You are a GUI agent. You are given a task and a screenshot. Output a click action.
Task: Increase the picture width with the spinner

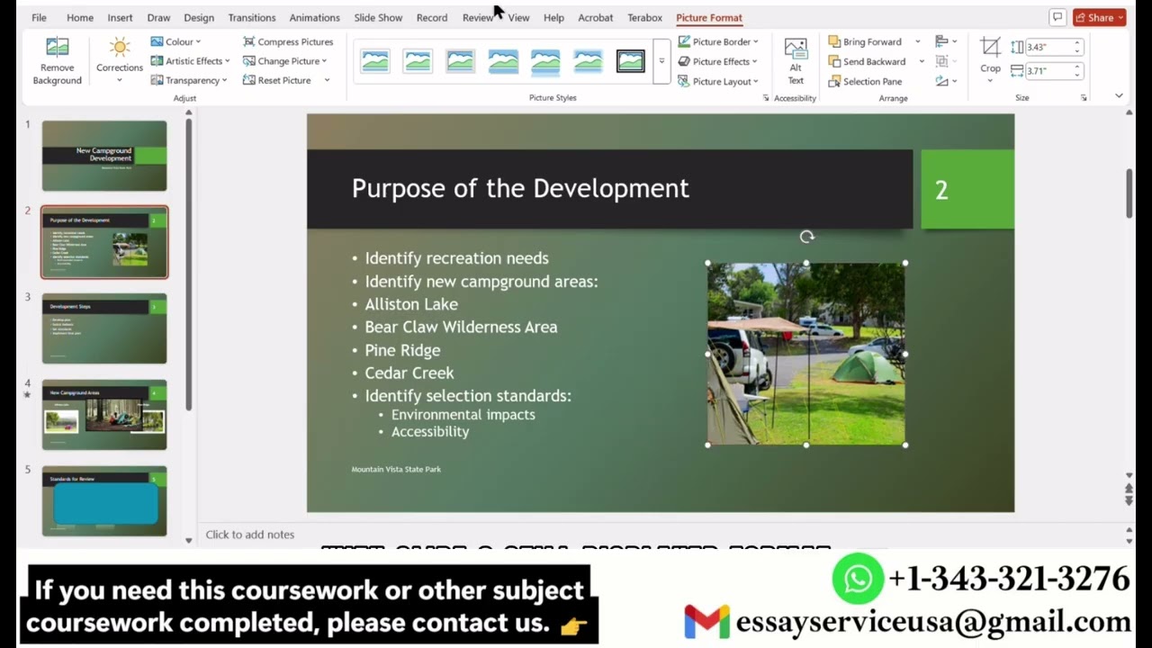click(1078, 67)
